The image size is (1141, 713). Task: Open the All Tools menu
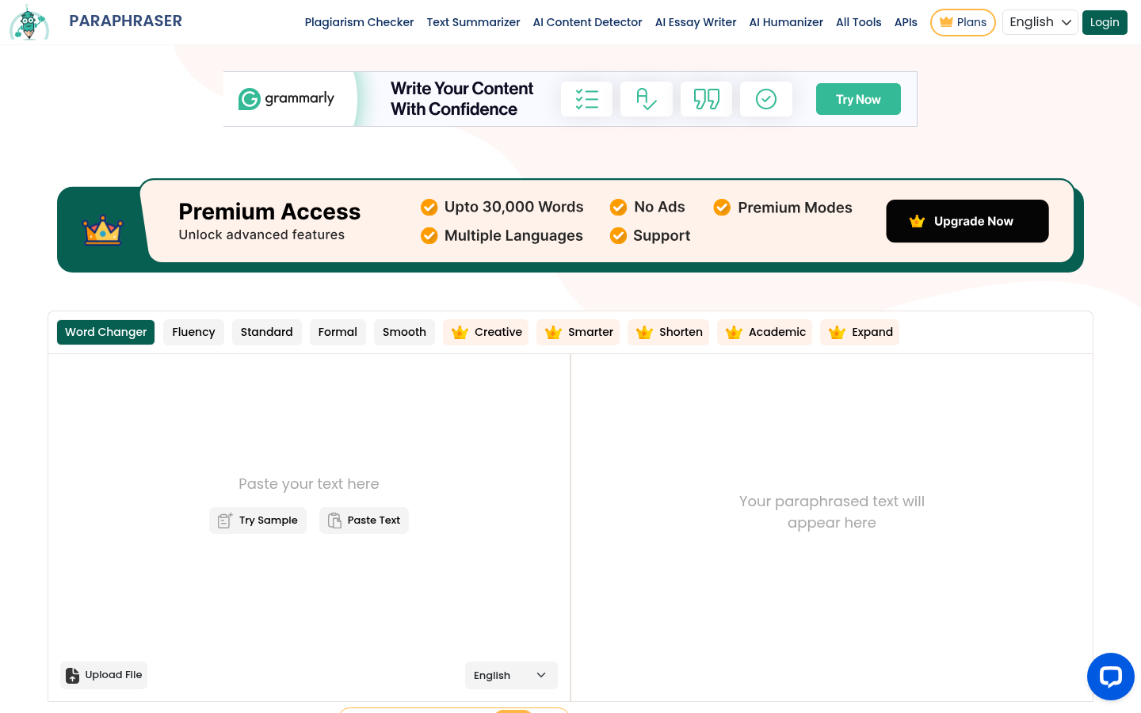click(858, 22)
